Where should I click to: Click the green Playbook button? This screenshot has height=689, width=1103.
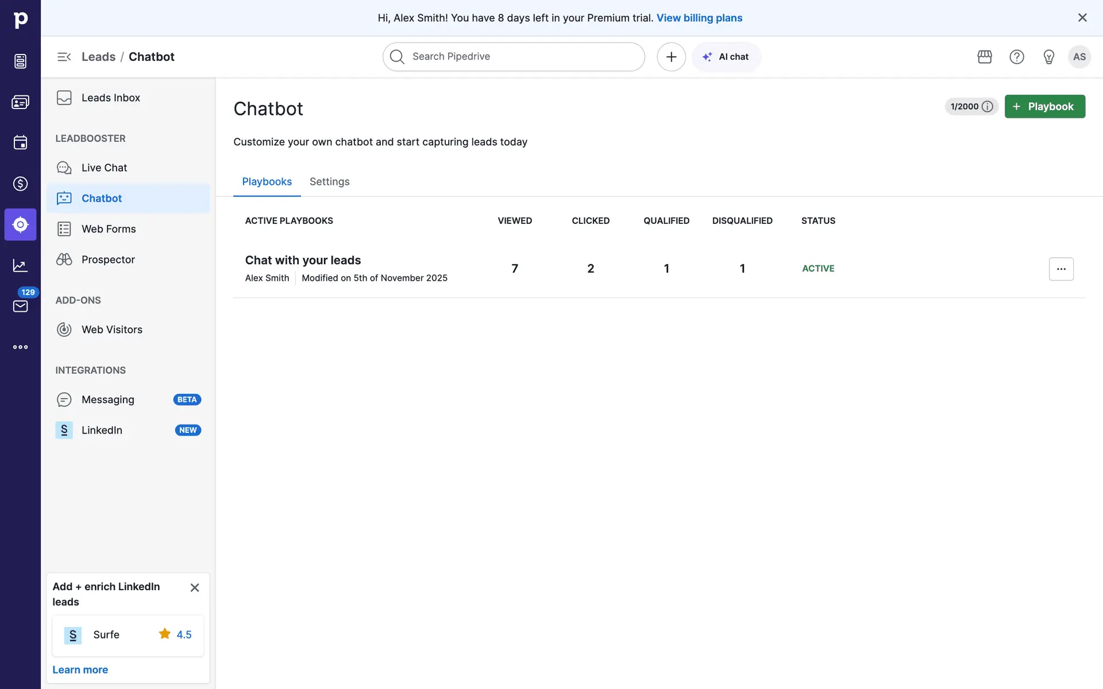click(x=1044, y=106)
